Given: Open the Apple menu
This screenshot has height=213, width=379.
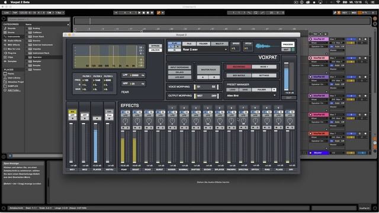Looking at the screenshot, I should tap(5, 2).
